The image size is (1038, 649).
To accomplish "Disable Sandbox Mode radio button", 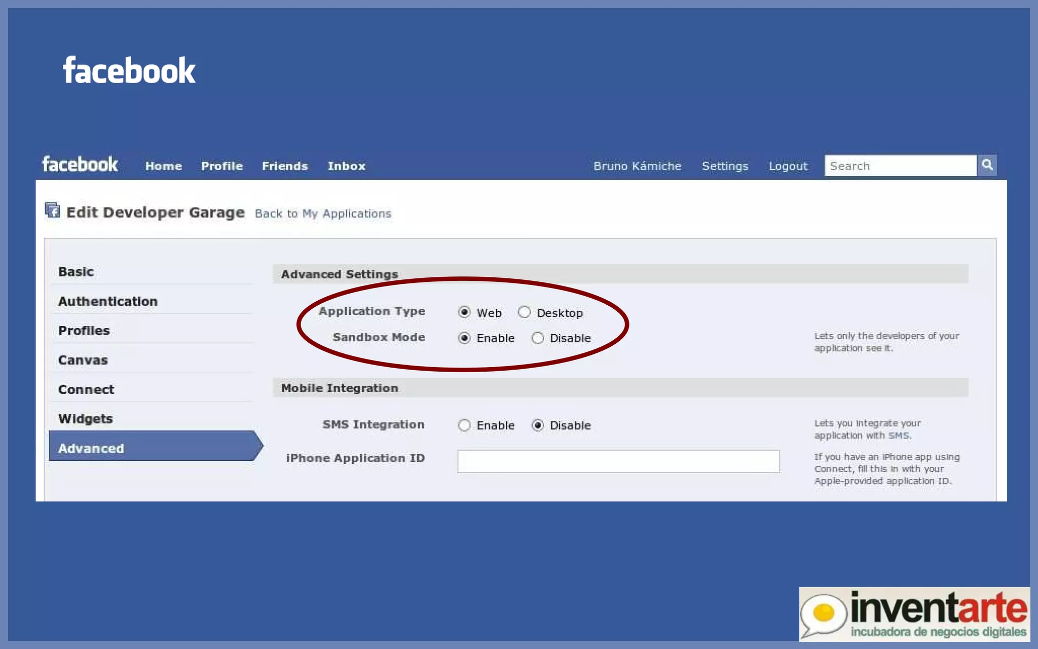I will [537, 338].
